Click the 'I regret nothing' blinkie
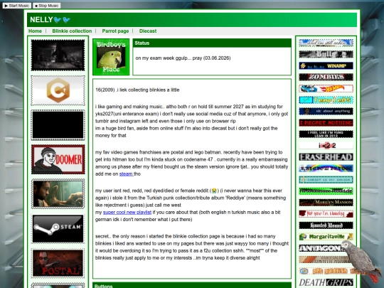The image size is (384, 288). 326,123
